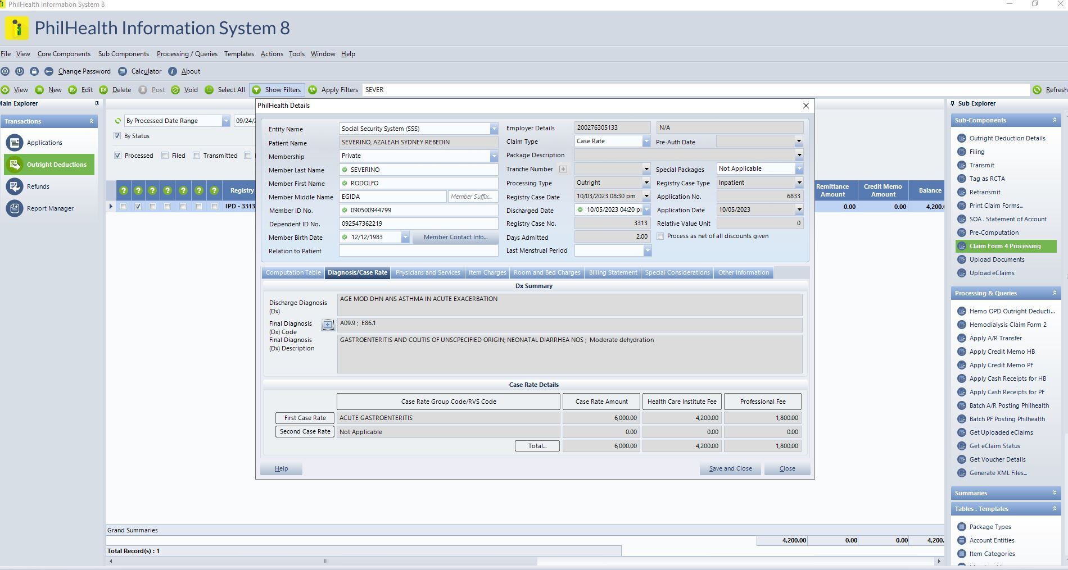This screenshot has width=1068, height=570.
Task: Click the Transmit sub-component icon
Action: click(962, 165)
